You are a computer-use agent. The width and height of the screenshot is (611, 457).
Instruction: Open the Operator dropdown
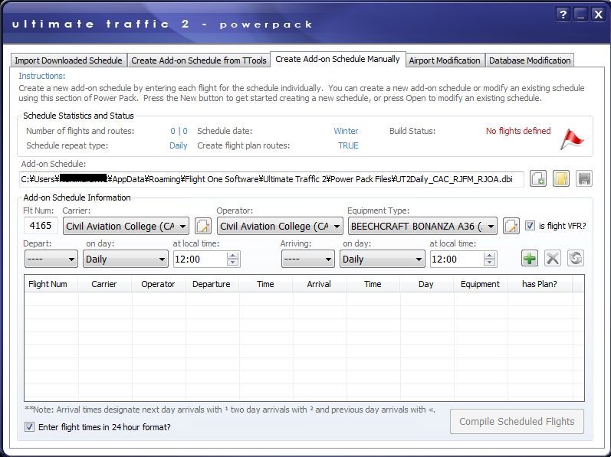280,226
